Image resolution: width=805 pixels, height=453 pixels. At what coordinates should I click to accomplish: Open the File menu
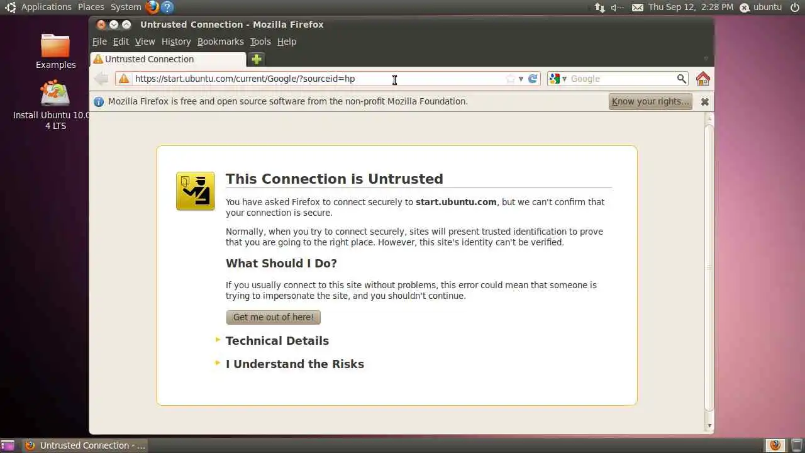point(99,42)
